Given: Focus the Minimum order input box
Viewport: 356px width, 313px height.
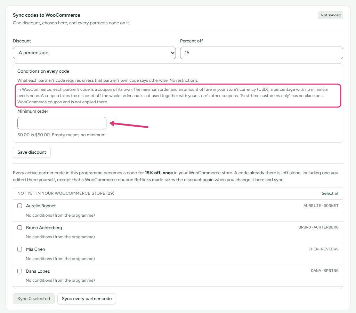Looking at the screenshot, I should [x=62, y=123].
